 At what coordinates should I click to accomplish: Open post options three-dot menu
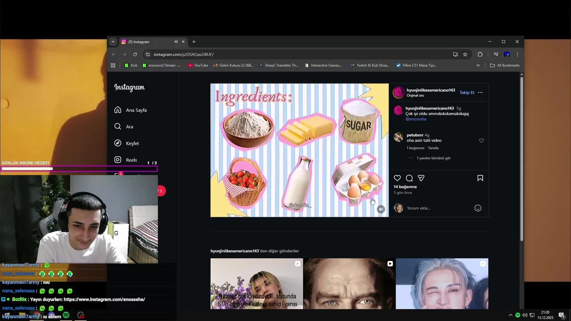(x=480, y=92)
